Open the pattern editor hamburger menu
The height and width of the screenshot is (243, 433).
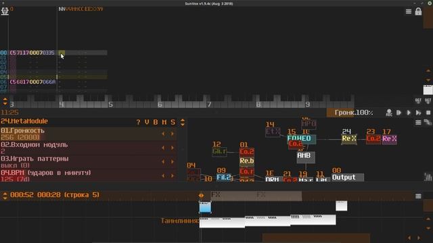(409, 11)
